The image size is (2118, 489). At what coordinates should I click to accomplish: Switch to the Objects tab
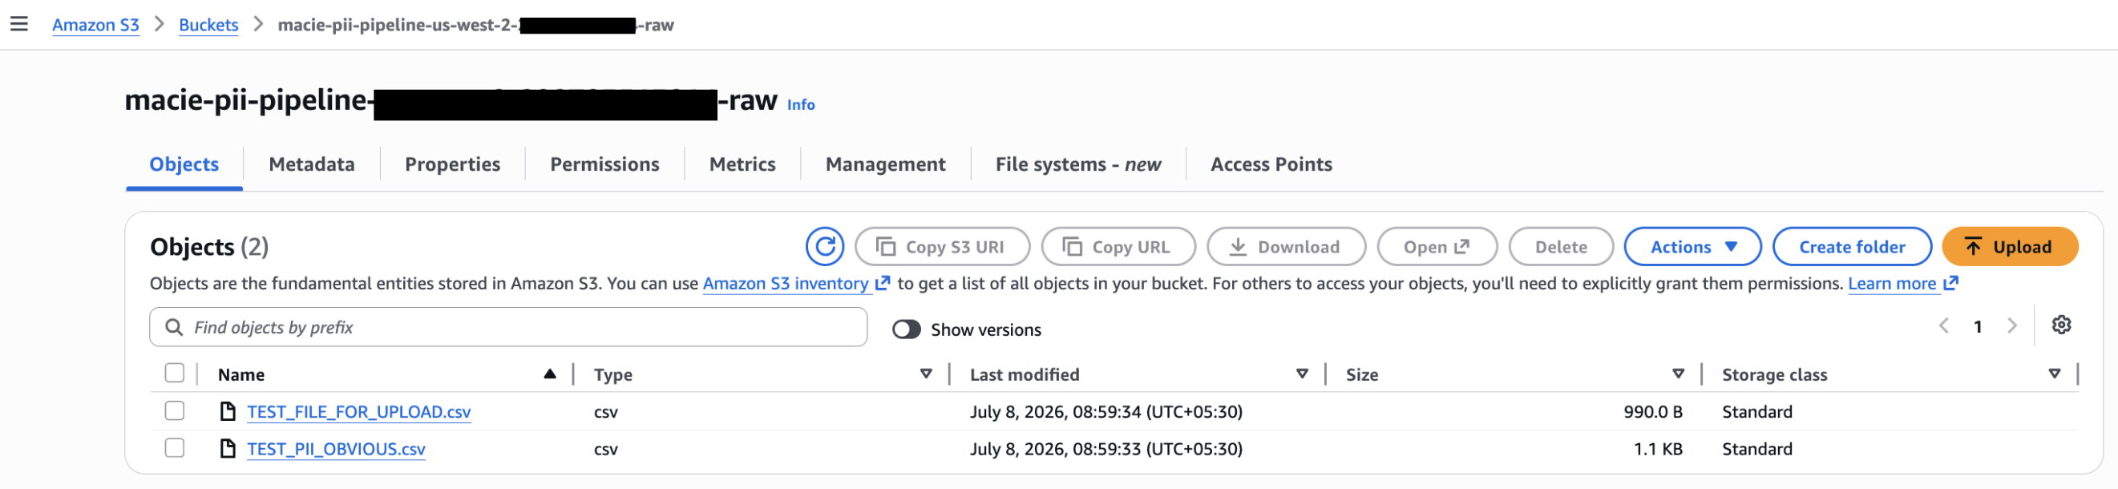point(184,164)
